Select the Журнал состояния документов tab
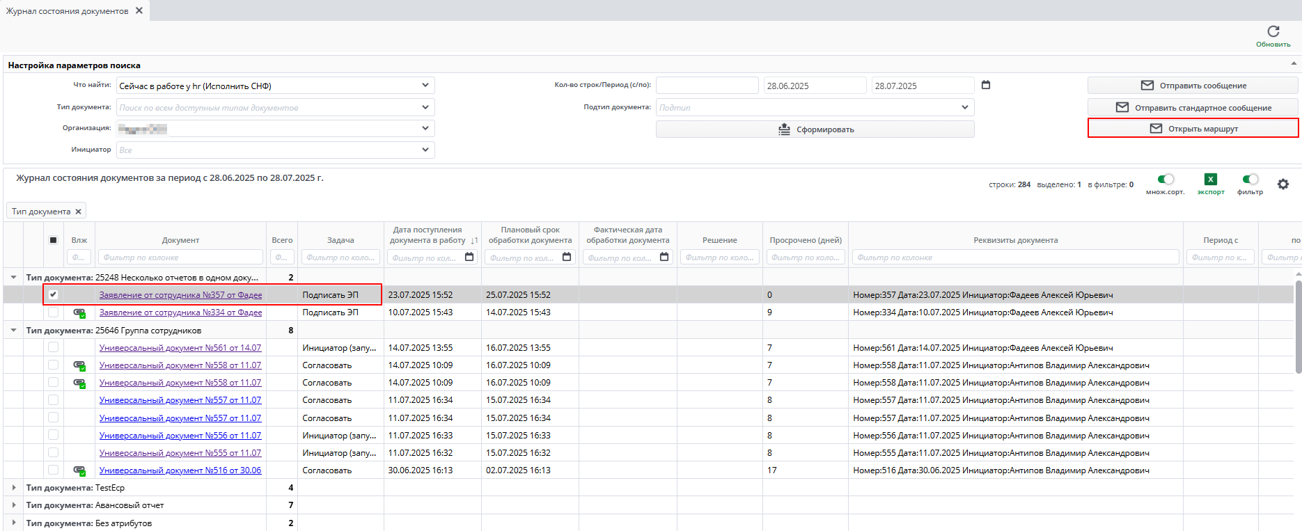This screenshot has height=531, width=1302. pos(67,11)
